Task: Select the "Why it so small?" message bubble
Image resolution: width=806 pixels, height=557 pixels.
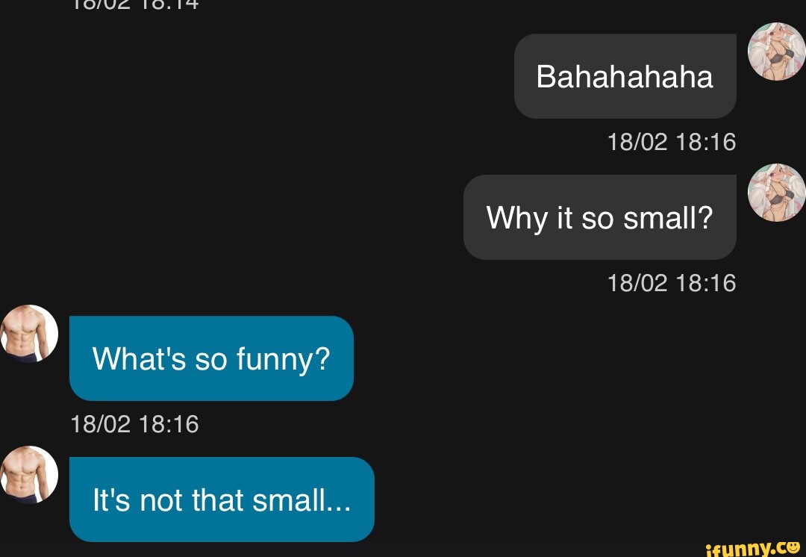Action: tap(599, 217)
